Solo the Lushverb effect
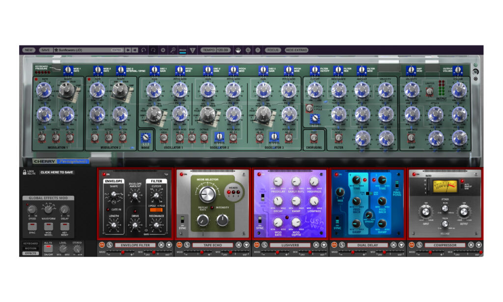 click(x=264, y=245)
